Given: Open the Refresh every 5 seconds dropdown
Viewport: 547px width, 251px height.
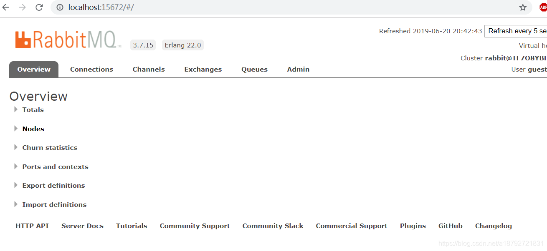Looking at the screenshot, I should 516,31.
